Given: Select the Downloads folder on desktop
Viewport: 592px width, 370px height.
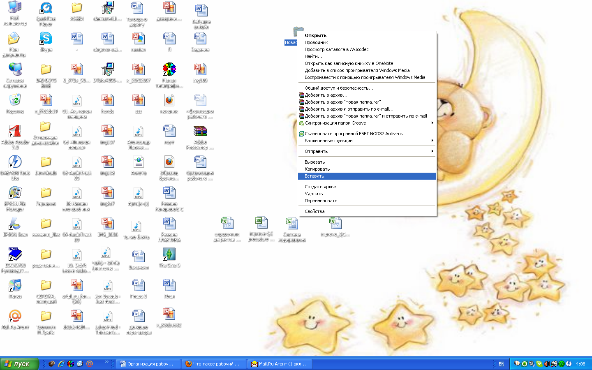Looking at the screenshot, I should point(46,165).
